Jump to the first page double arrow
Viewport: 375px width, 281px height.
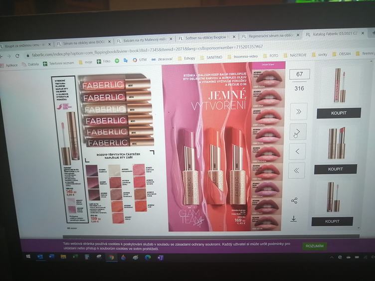pyautogui.click(x=297, y=170)
